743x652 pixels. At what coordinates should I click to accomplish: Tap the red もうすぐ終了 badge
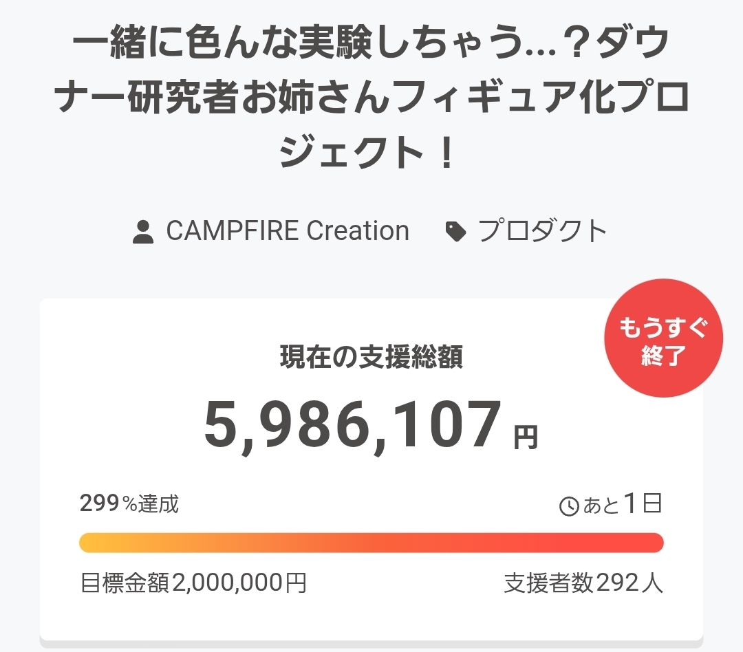663,338
